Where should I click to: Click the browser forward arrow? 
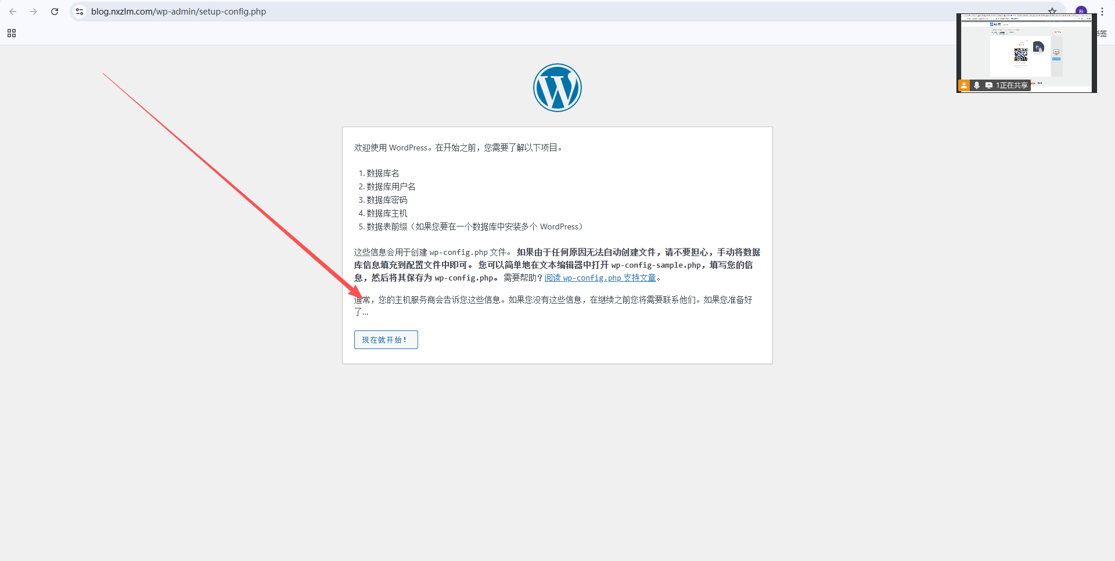[x=34, y=12]
